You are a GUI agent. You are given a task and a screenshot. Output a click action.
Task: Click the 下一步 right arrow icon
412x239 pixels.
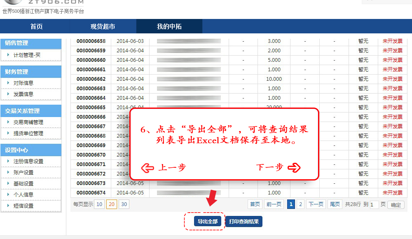pos(294,167)
